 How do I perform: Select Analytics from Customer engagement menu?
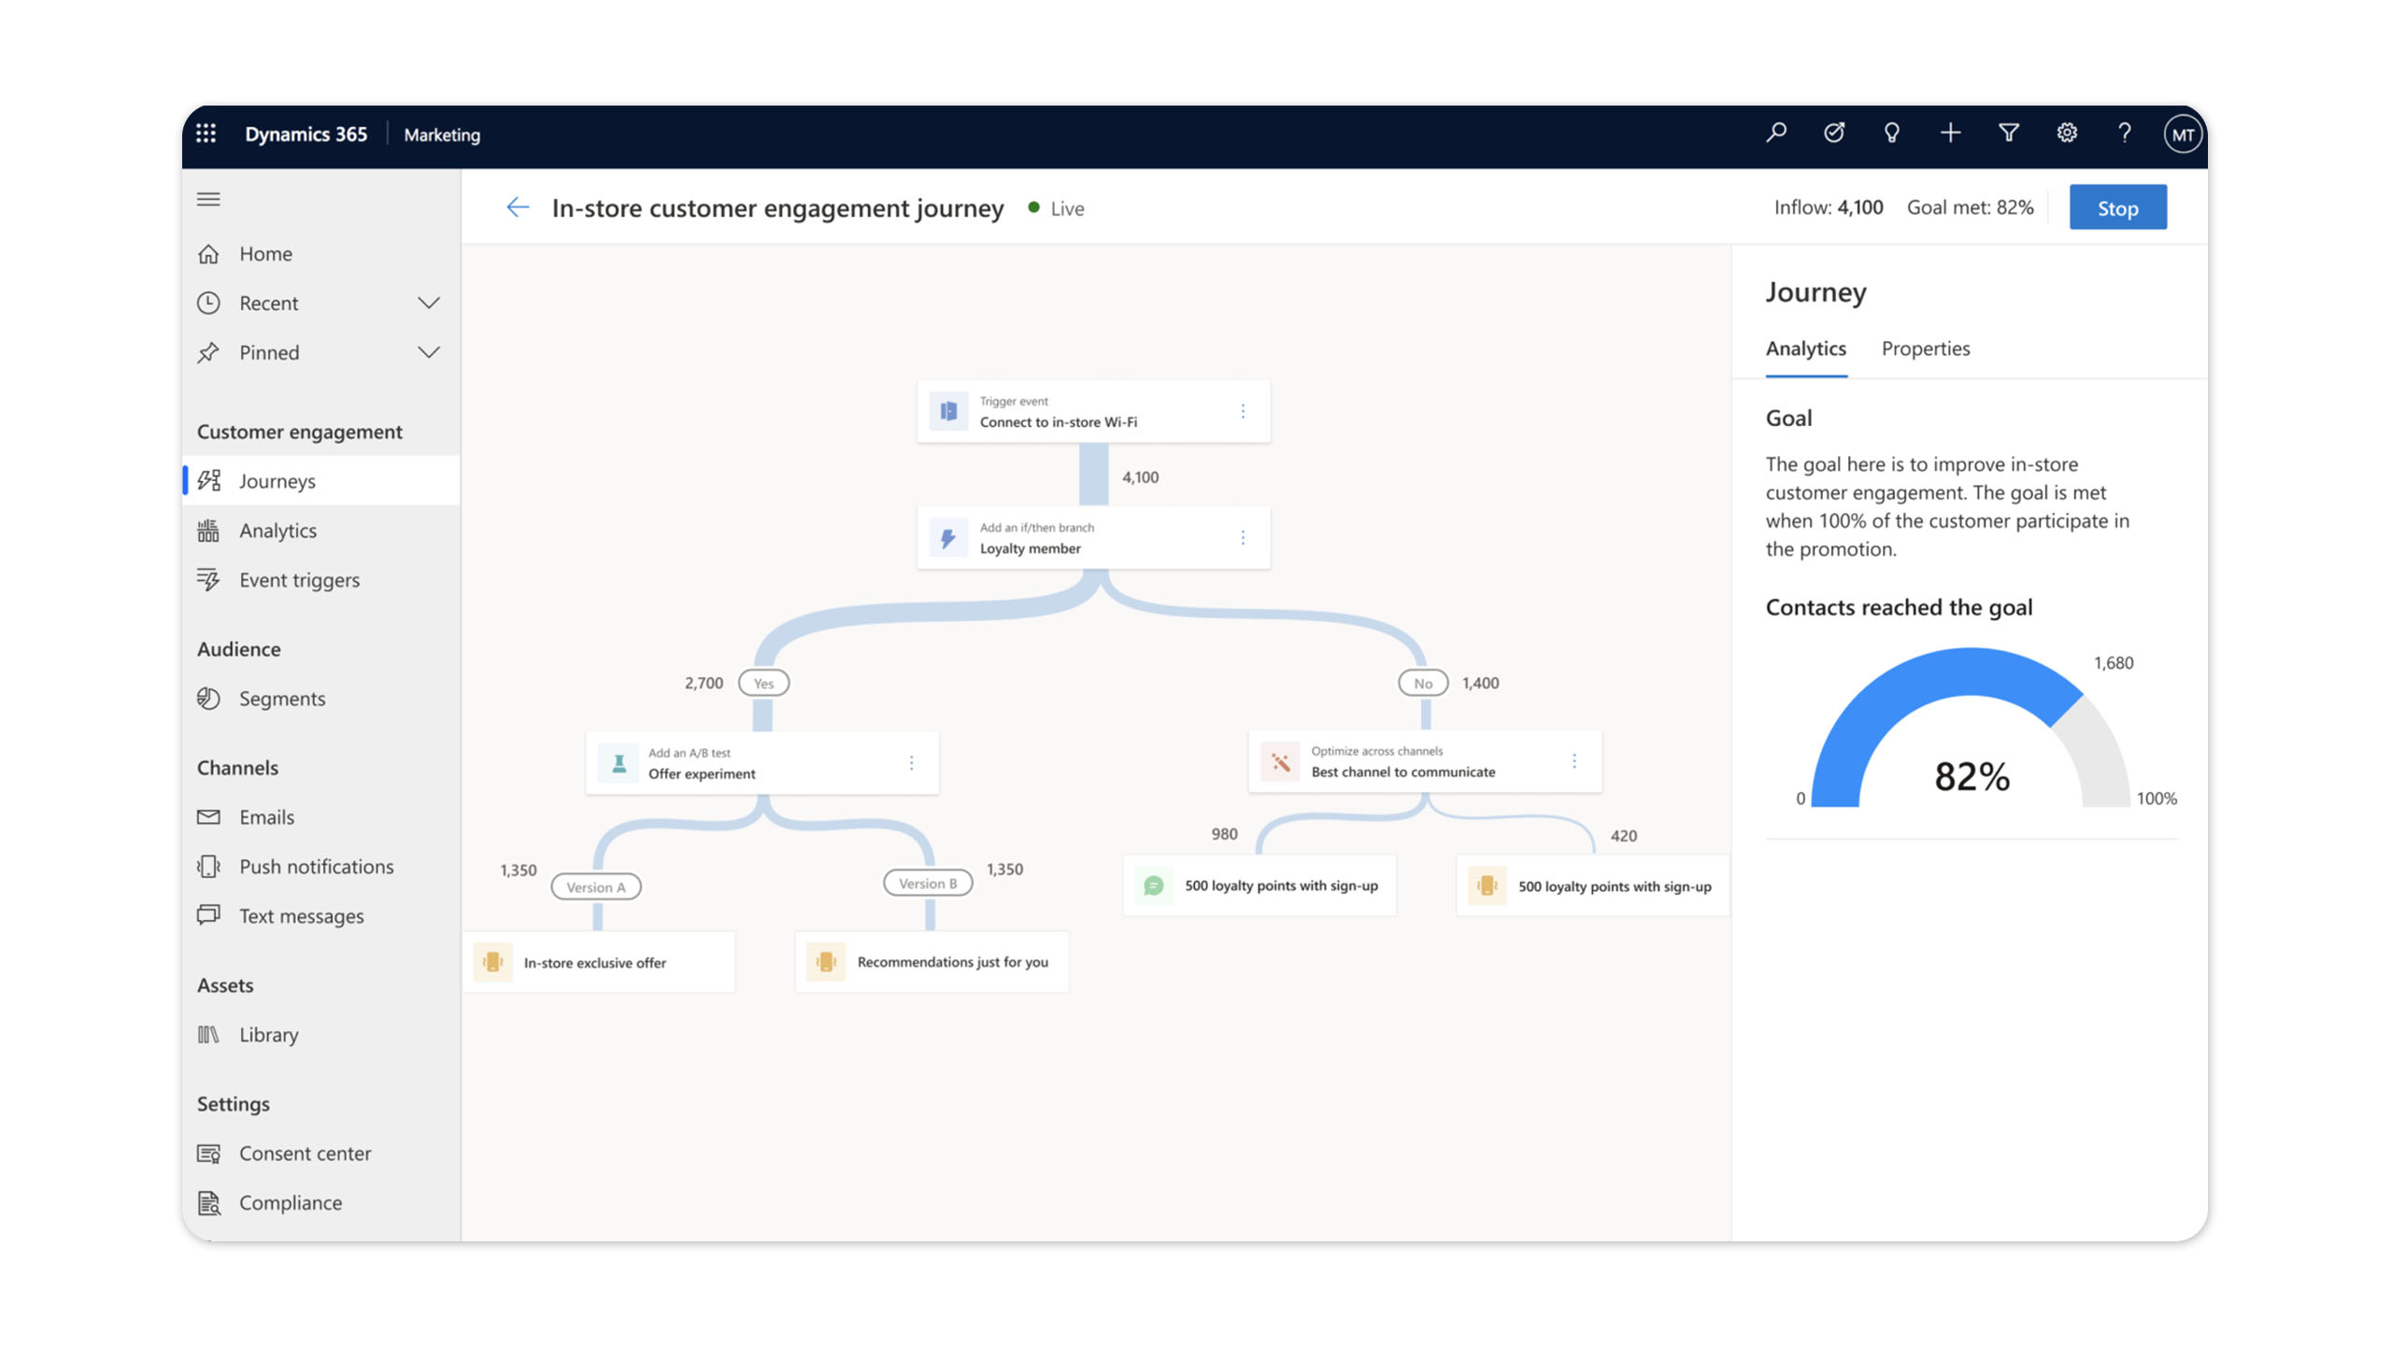pyautogui.click(x=277, y=530)
